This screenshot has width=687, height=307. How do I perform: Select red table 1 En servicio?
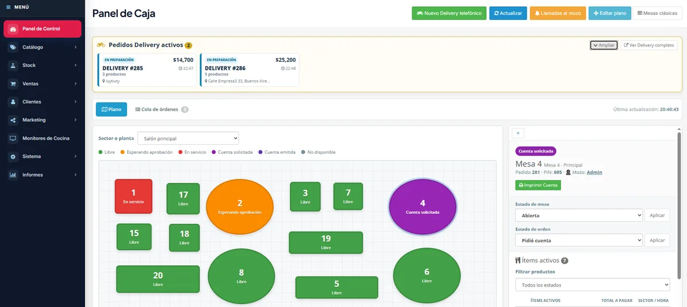[133, 196]
